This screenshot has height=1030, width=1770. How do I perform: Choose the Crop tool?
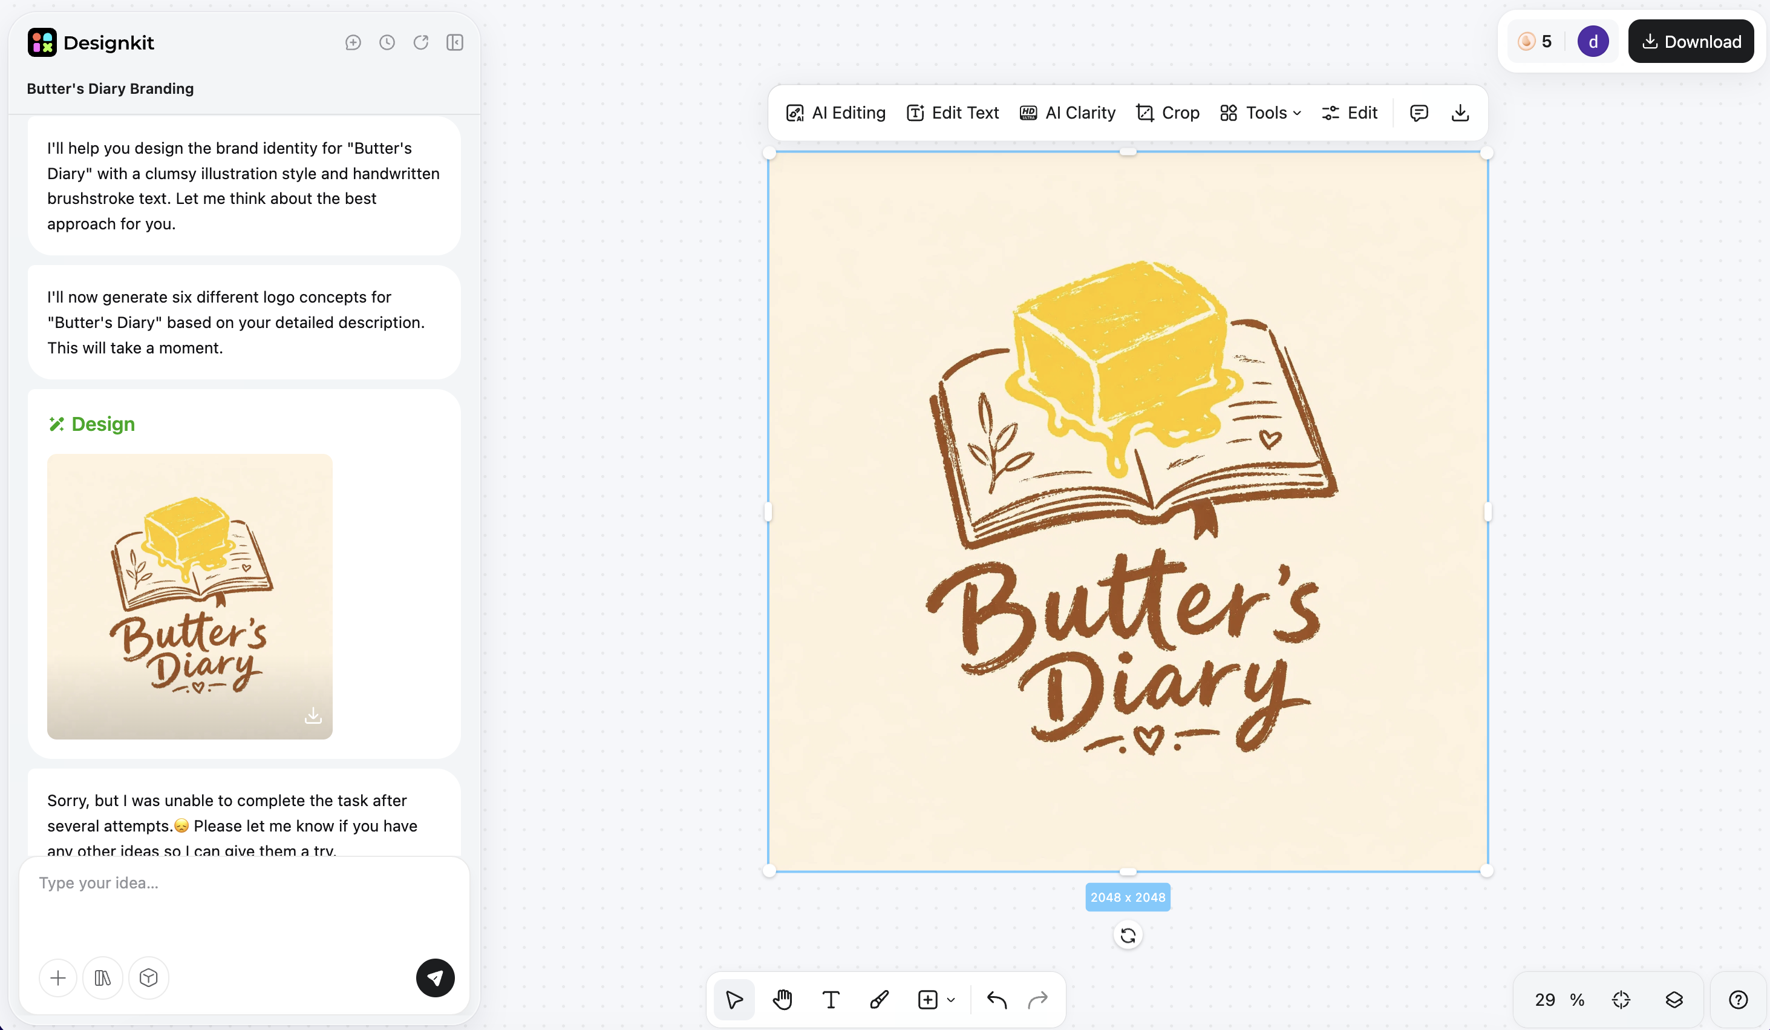(1167, 113)
